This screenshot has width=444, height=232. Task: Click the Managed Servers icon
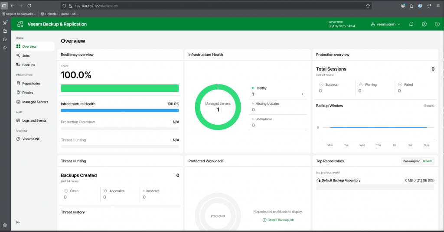pos(18,102)
